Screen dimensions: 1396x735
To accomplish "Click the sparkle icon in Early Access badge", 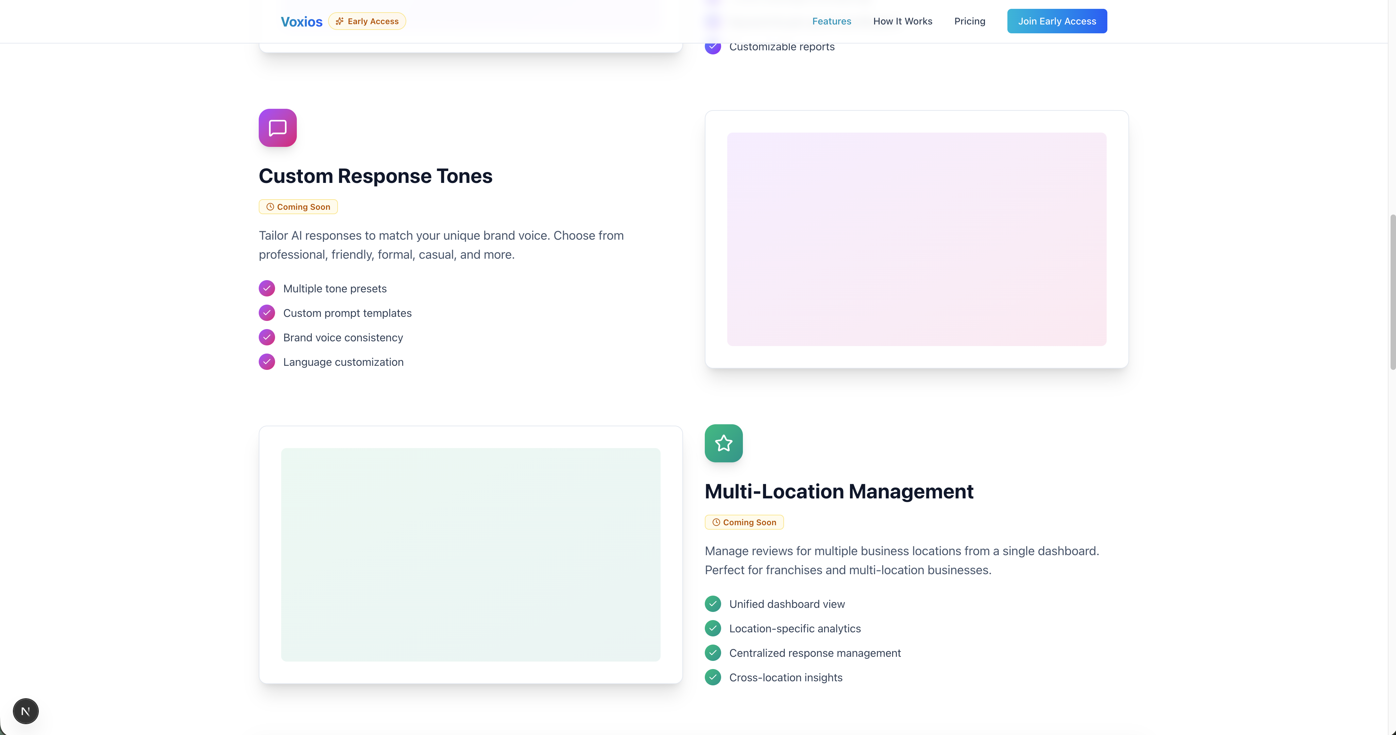I will [x=339, y=21].
